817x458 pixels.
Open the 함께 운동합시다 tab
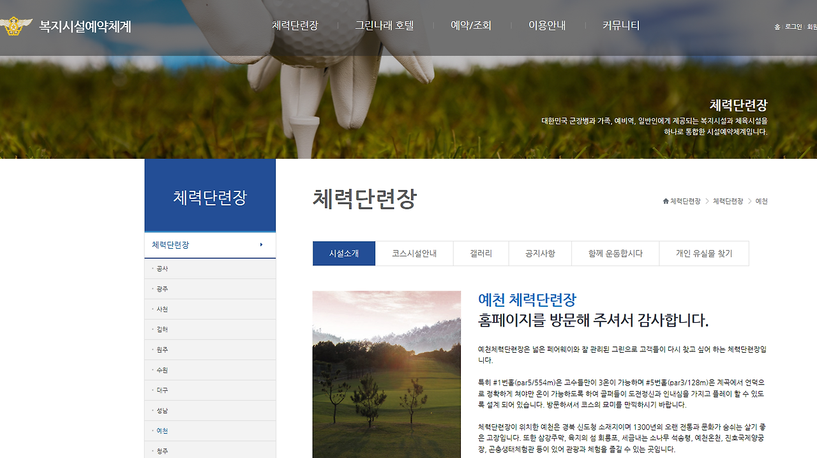(615, 253)
